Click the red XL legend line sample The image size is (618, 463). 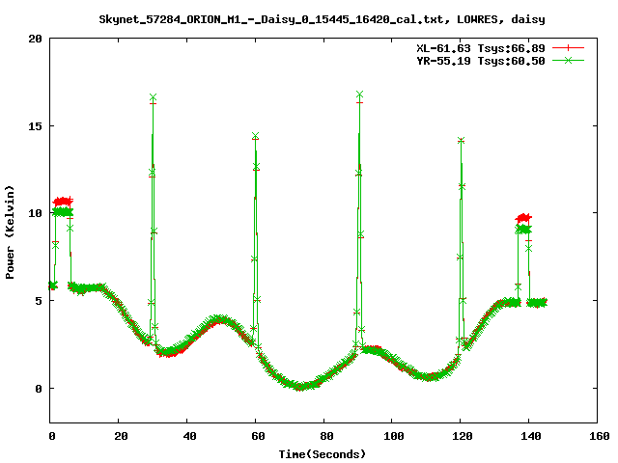click(x=568, y=48)
